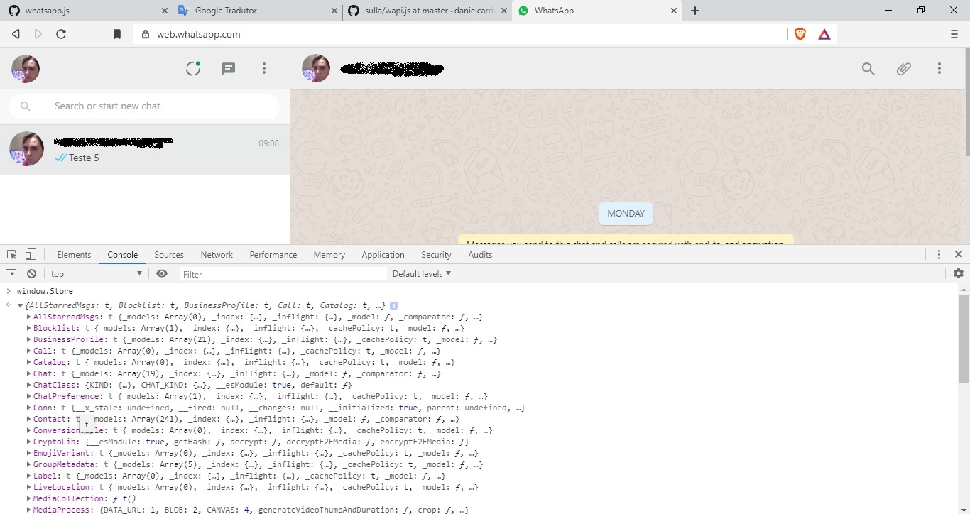Reload the WhatsApp web page
Screen dimensions: 970x514
tap(61, 33)
